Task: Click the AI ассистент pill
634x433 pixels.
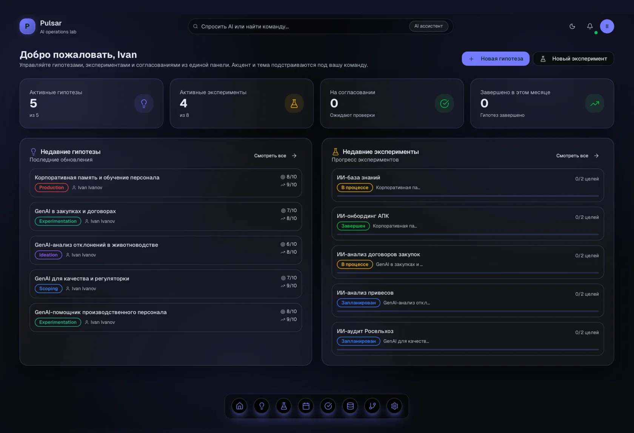Action: point(428,26)
